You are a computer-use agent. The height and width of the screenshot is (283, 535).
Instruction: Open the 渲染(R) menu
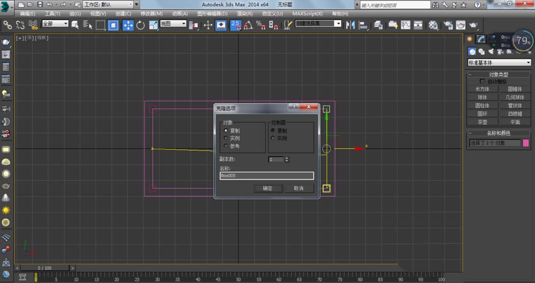click(x=245, y=13)
